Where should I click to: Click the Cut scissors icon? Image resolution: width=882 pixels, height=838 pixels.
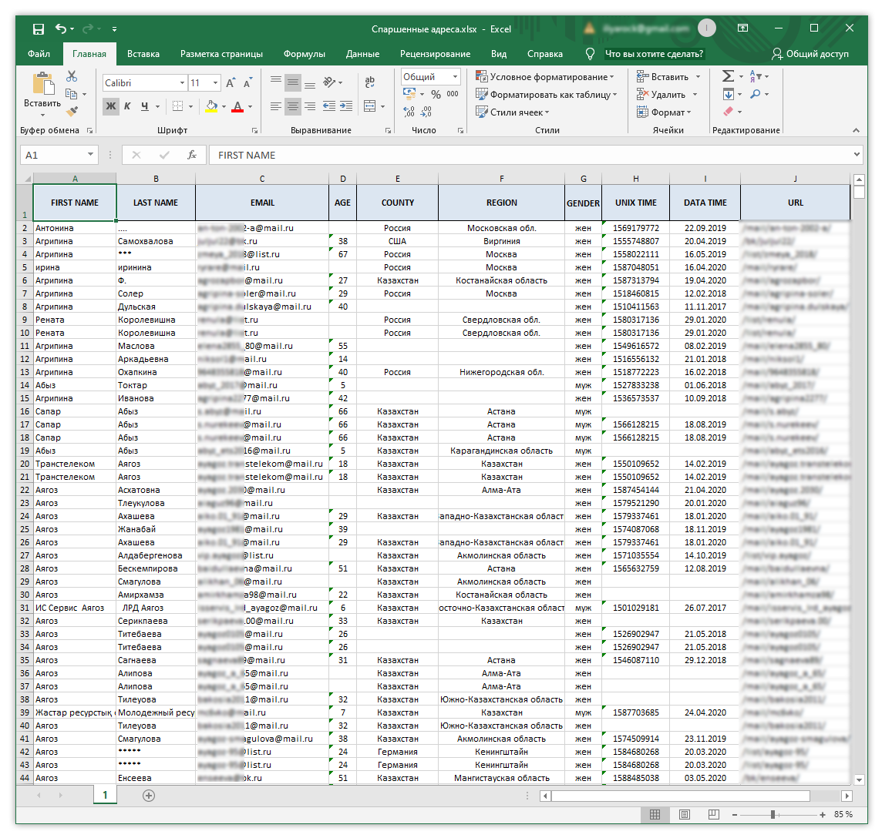pyautogui.click(x=72, y=76)
